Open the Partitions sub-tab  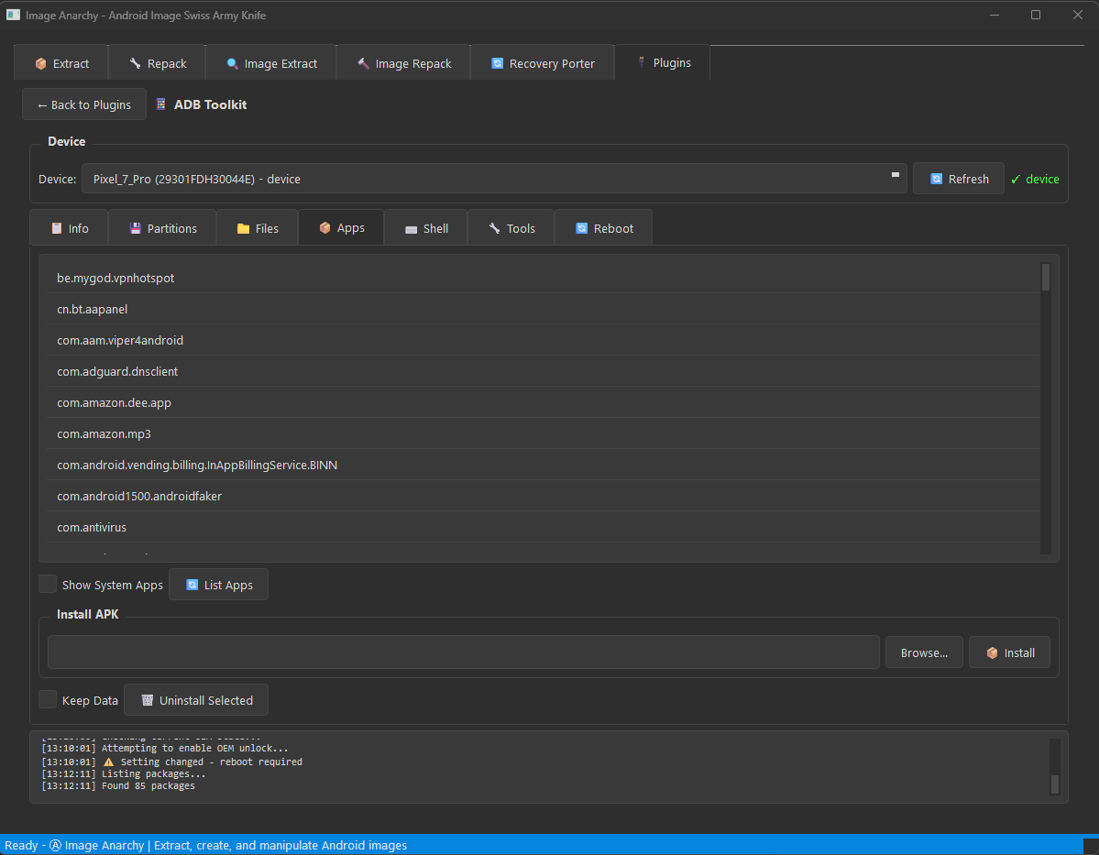(162, 228)
